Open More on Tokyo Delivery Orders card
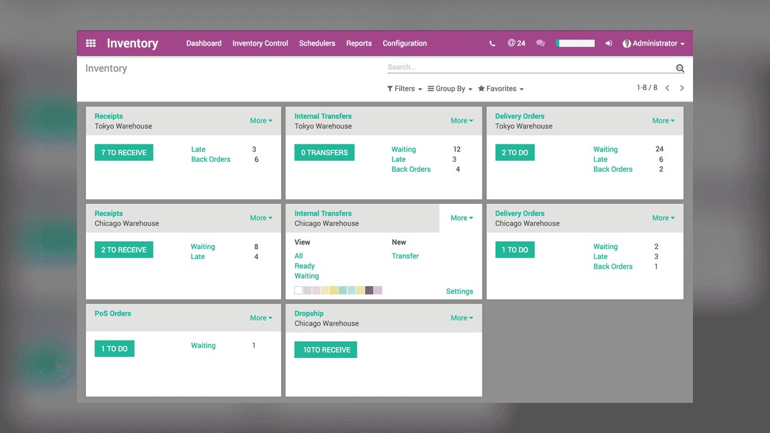This screenshot has height=433, width=770. 663,121
